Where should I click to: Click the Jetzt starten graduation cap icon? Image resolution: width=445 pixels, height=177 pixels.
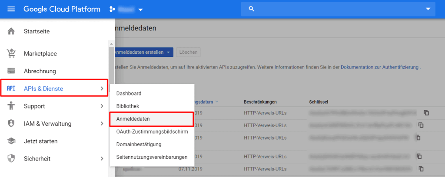(x=11, y=141)
